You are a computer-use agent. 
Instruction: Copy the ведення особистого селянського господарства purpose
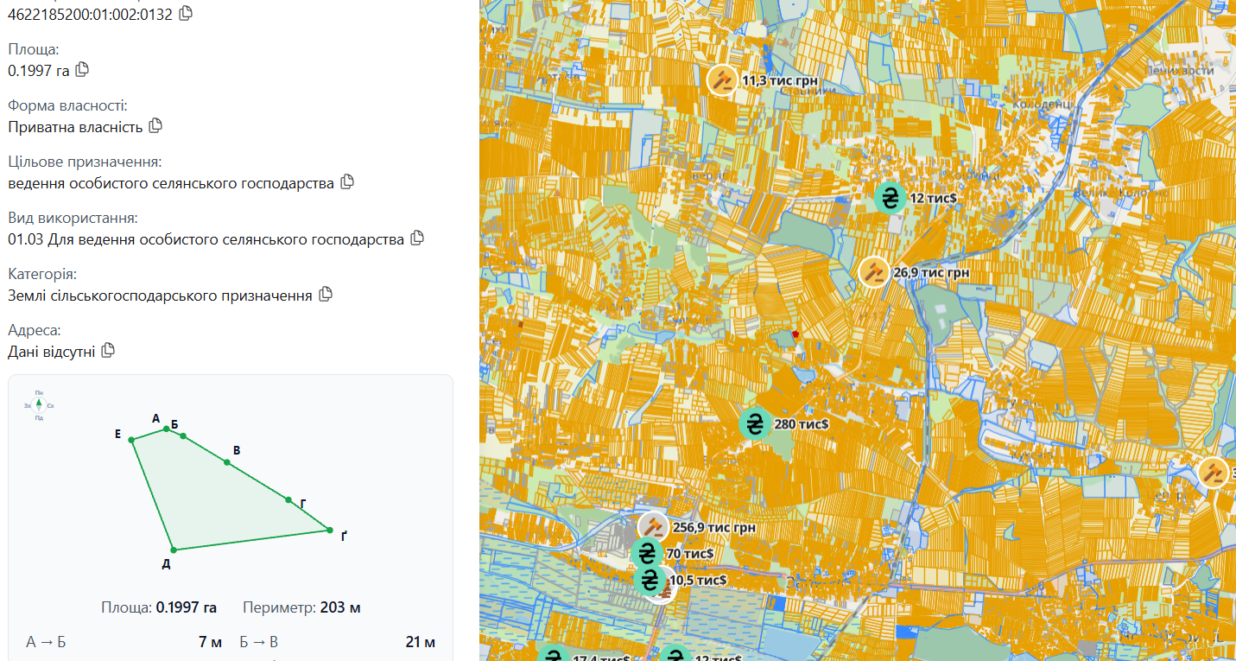click(x=347, y=182)
